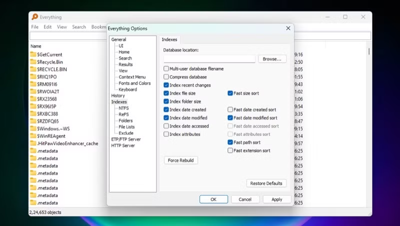Close the Everything Options dialog

click(288, 28)
